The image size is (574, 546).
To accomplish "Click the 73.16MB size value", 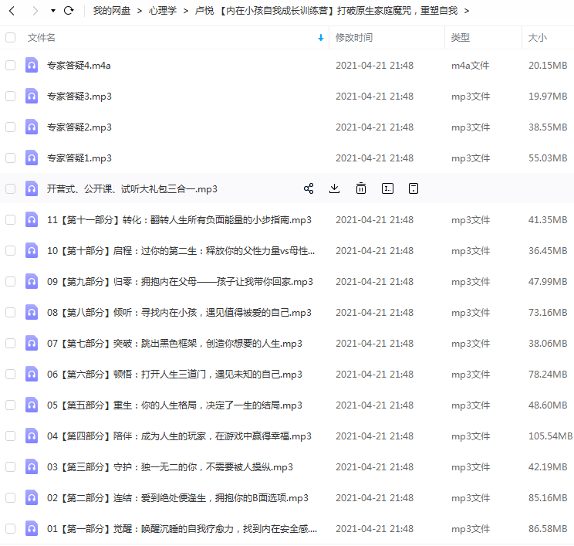I will coord(548,313).
